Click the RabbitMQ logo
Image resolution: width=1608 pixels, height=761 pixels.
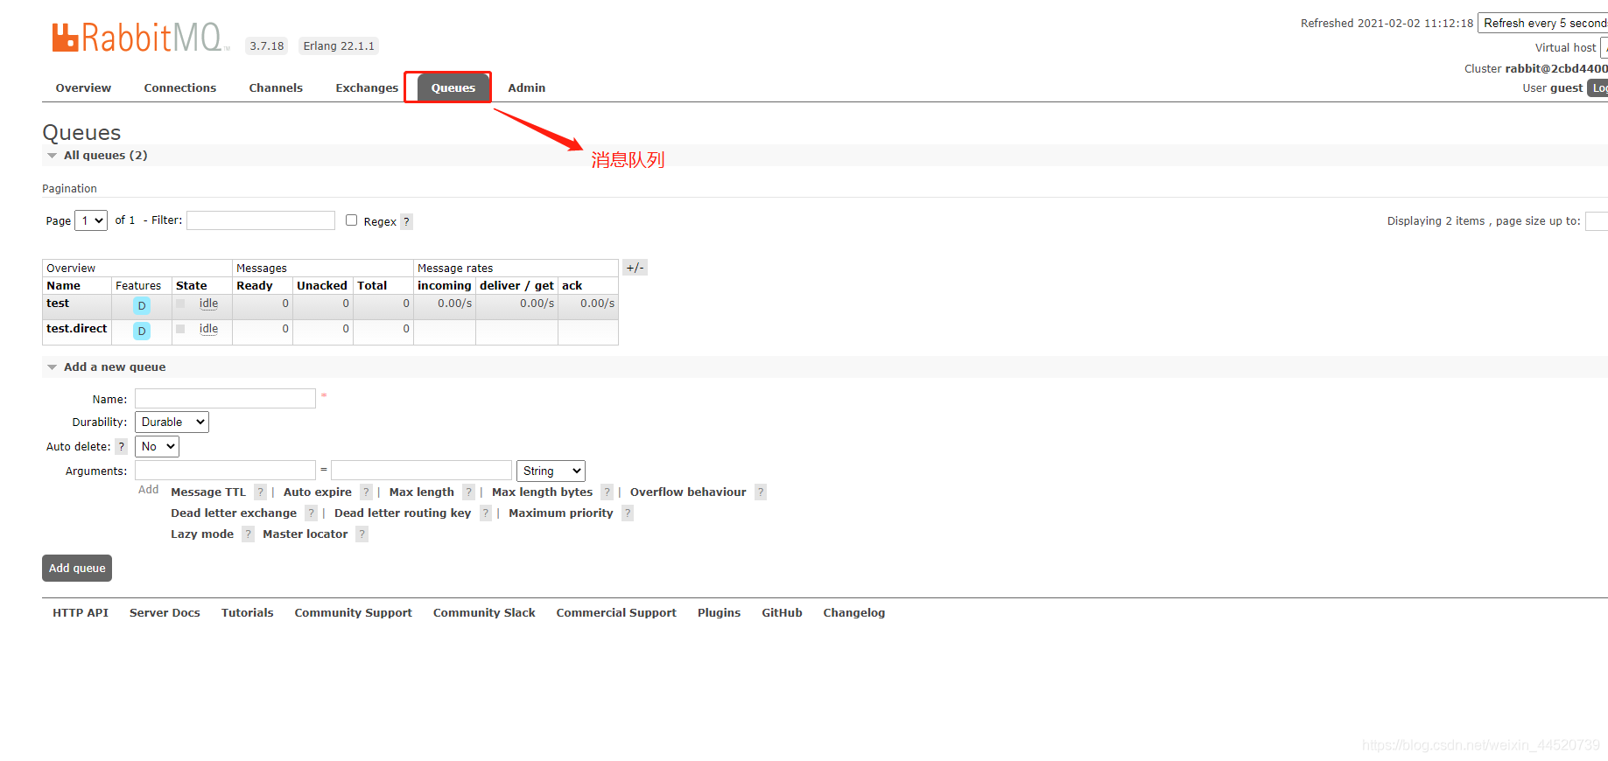(139, 38)
